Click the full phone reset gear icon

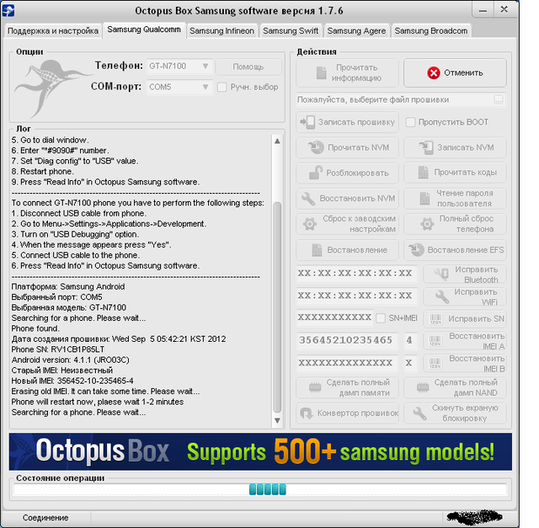pyautogui.click(x=427, y=224)
